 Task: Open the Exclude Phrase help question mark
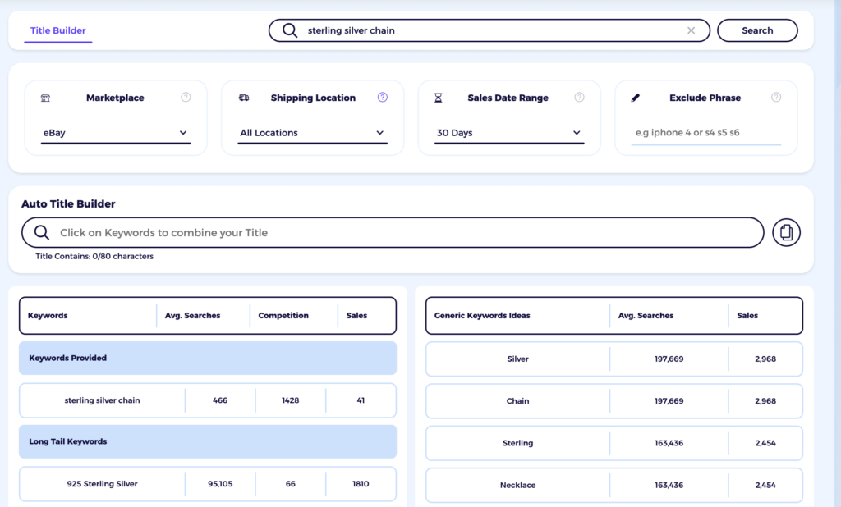pyautogui.click(x=776, y=97)
